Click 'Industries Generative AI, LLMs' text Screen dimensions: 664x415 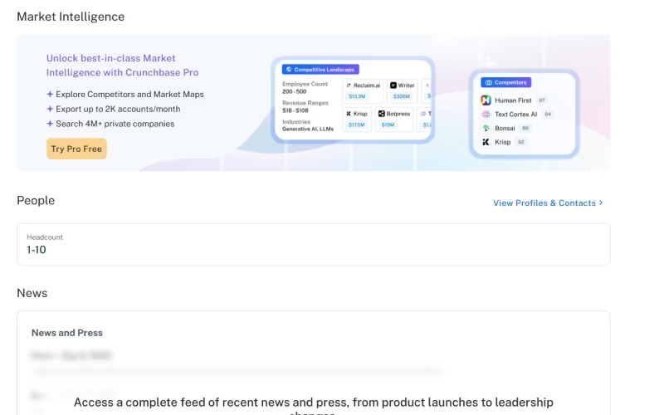pyautogui.click(x=308, y=125)
